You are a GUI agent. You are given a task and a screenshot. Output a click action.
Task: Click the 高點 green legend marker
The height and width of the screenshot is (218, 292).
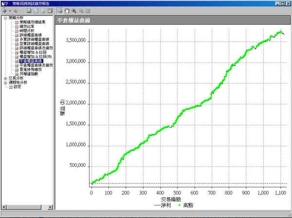click(x=180, y=205)
